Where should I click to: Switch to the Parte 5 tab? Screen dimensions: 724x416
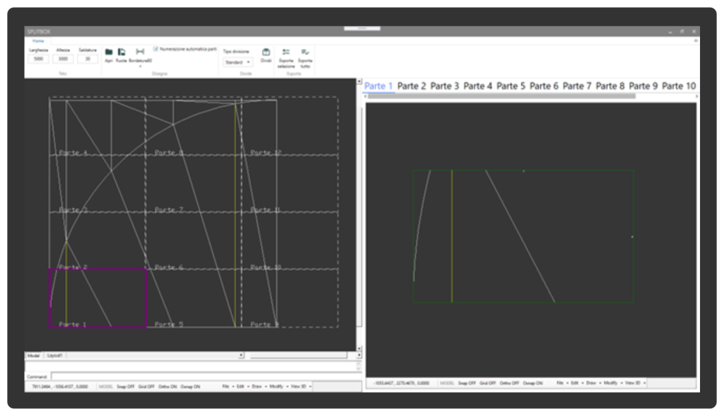click(510, 86)
